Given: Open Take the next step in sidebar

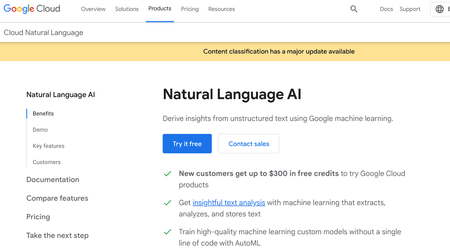Looking at the screenshot, I should pyautogui.click(x=57, y=235).
